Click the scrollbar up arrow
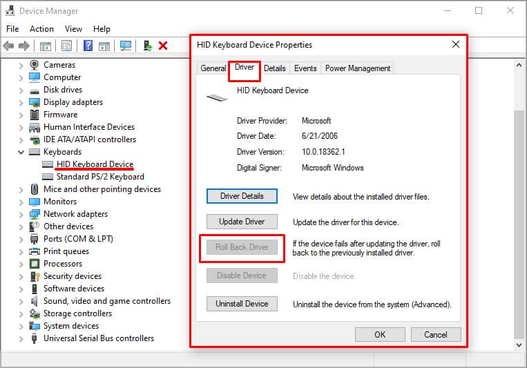 pyautogui.click(x=519, y=65)
